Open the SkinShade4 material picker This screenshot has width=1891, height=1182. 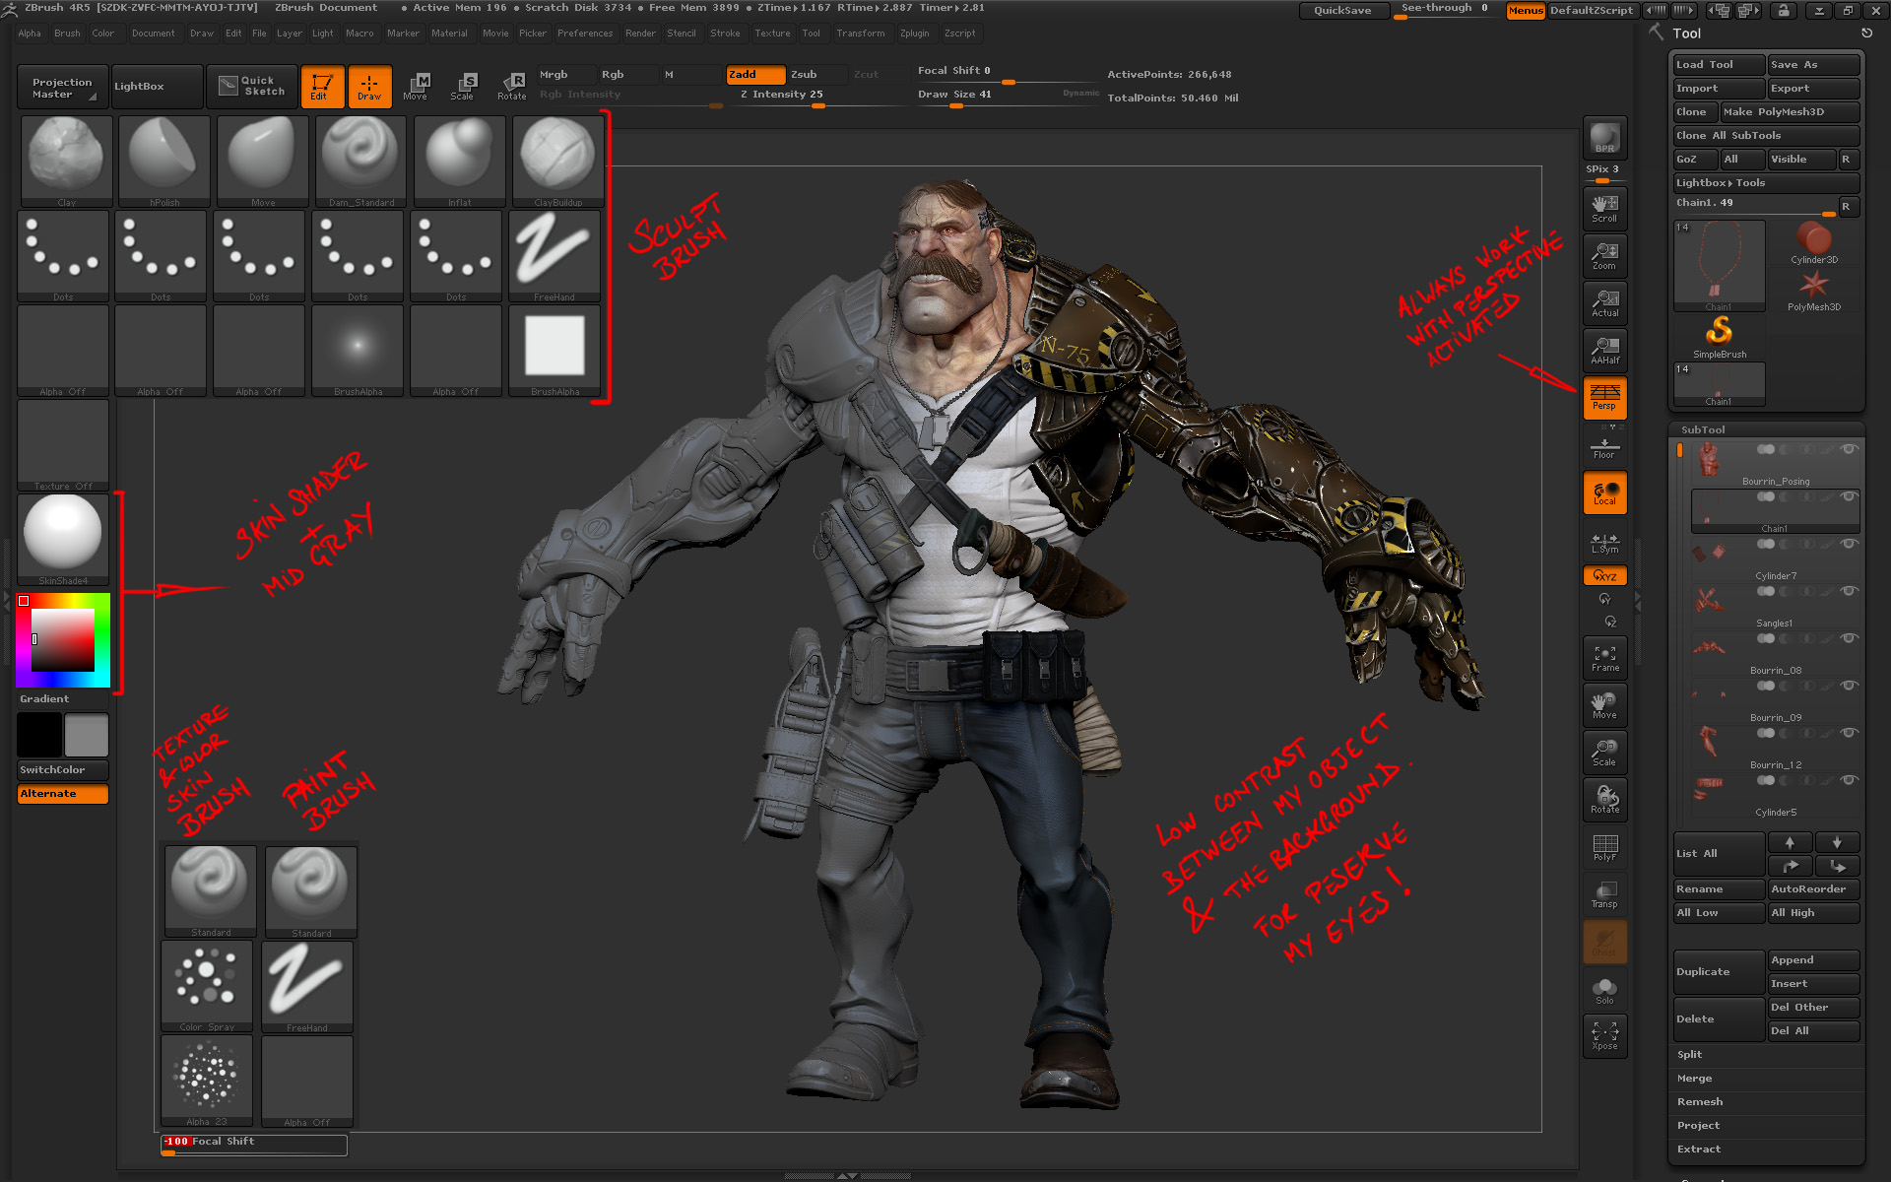(x=63, y=540)
